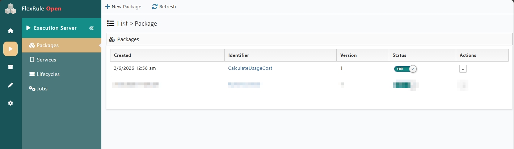Open the pencil edit sidebar icon
The width and height of the screenshot is (514, 149).
pyautogui.click(x=10, y=85)
